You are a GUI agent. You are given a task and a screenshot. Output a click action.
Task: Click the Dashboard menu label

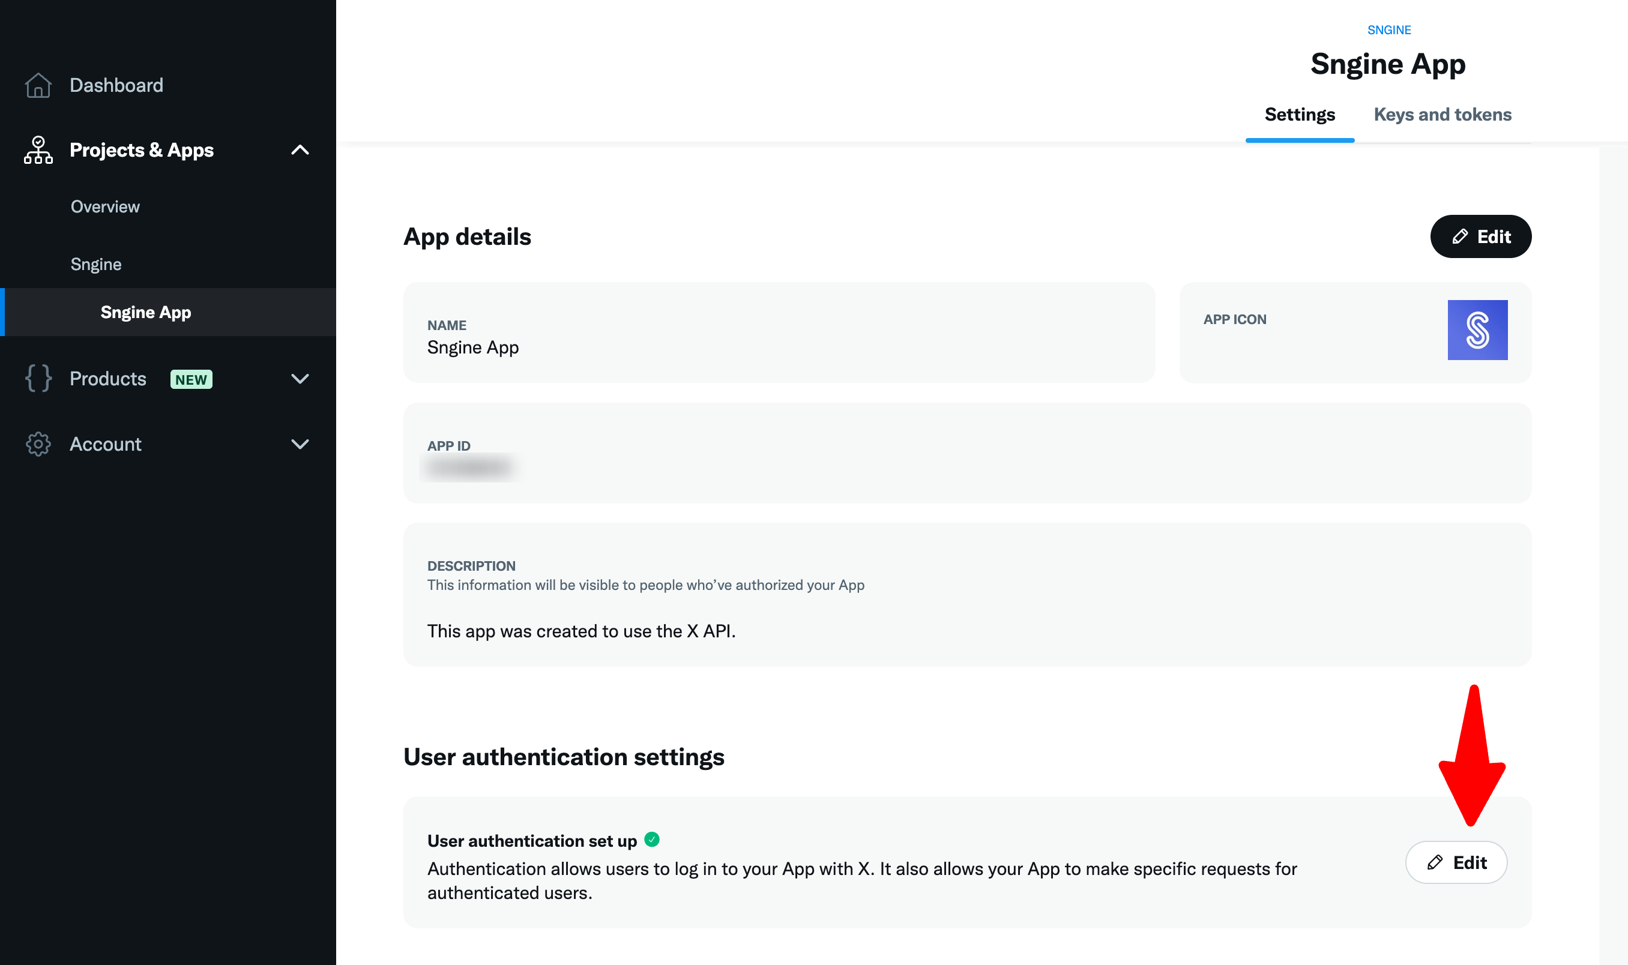pos(116,85)
